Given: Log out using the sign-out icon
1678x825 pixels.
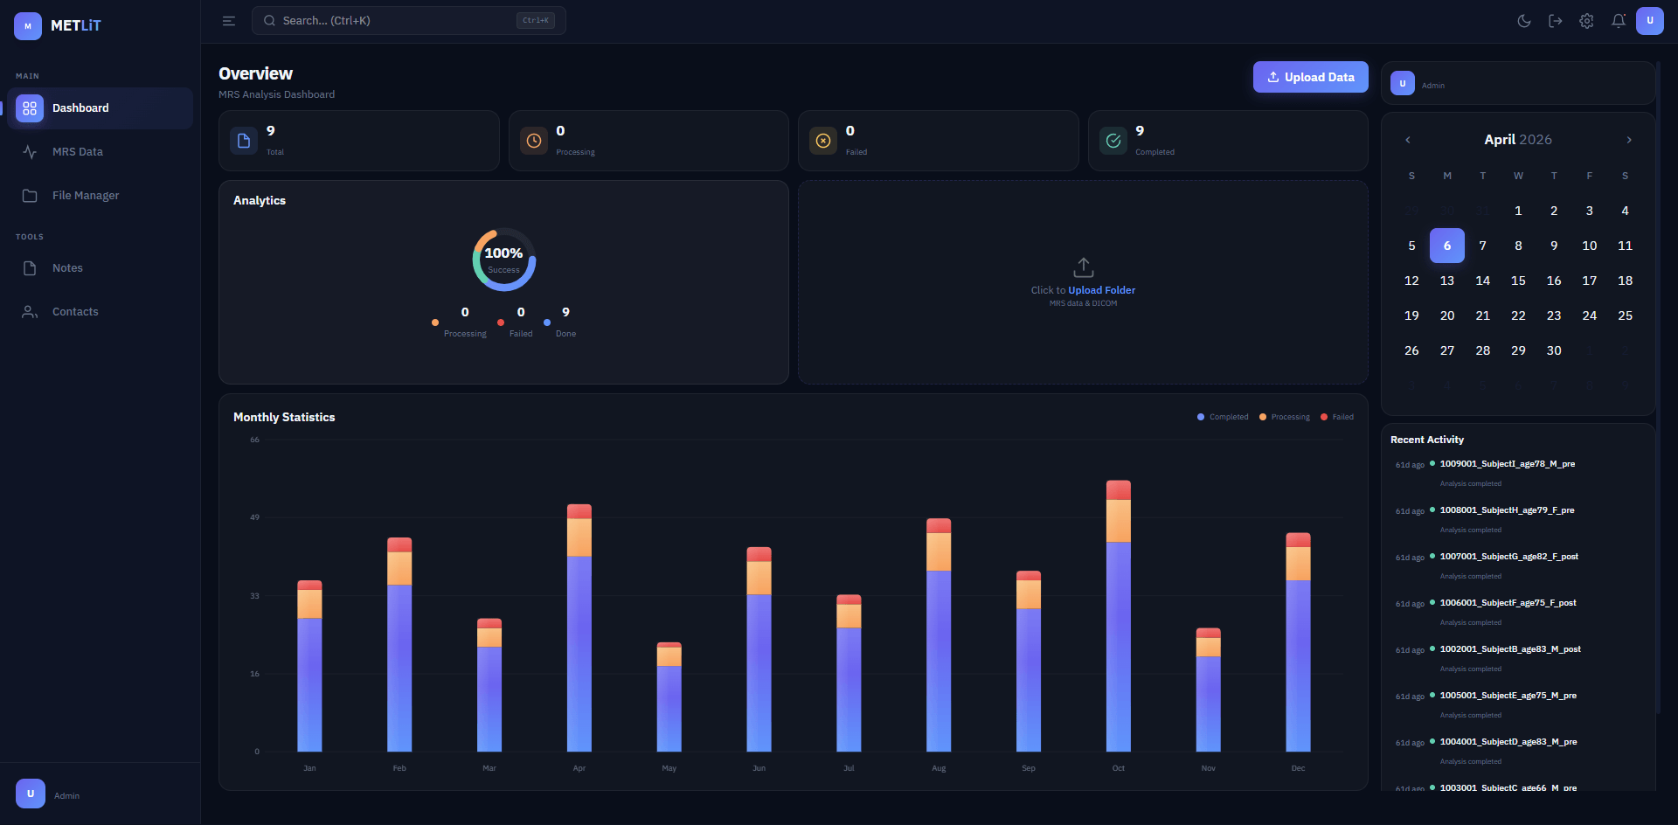Looking at the screenshot, I should pyautogui.click(x=1556, y=20).
